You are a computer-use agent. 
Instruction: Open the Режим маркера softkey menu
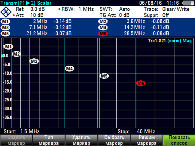[146, 140]
